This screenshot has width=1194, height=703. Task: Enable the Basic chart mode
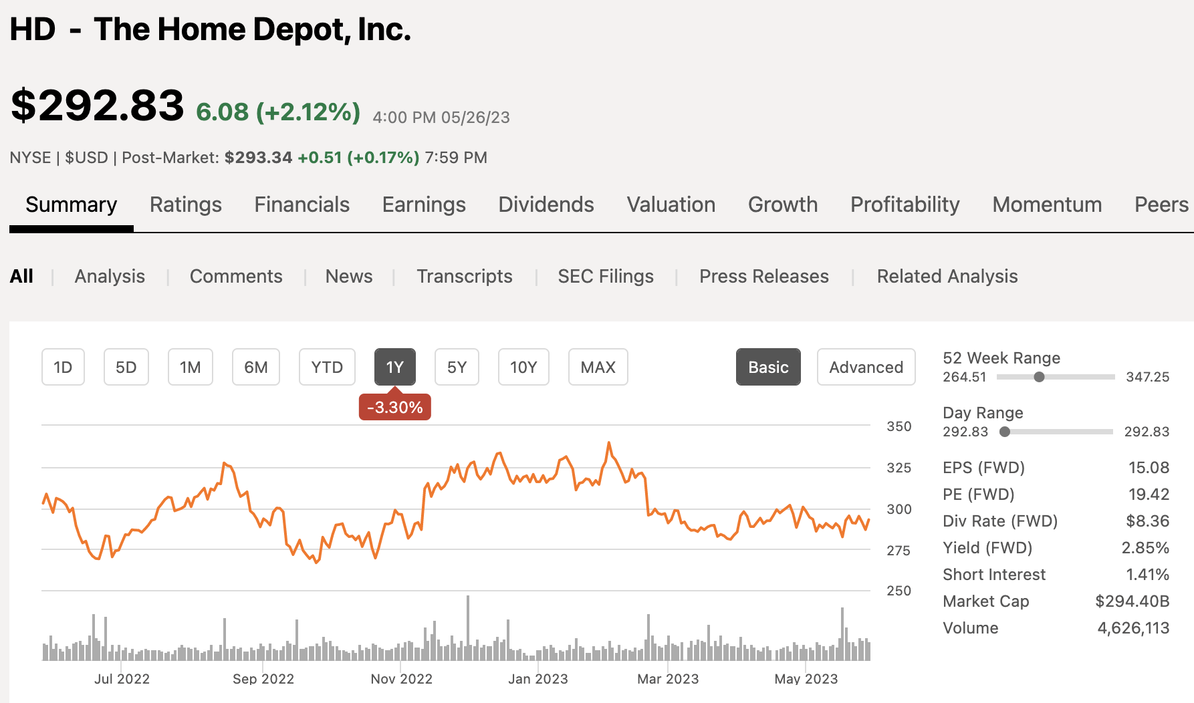pos(767,367)
